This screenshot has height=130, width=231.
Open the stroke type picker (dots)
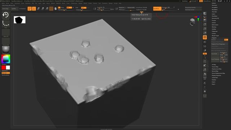pos(6,24)
